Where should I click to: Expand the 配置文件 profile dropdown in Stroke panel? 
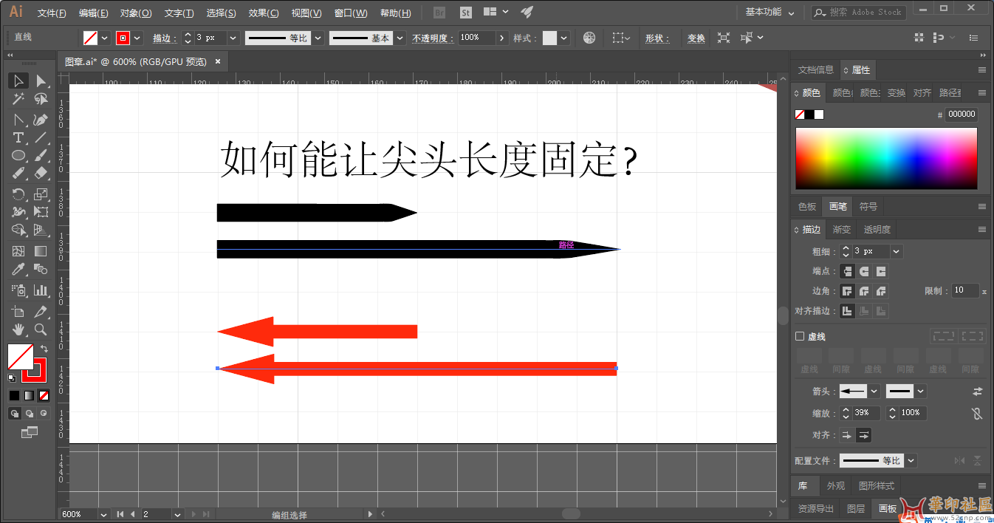(x=911, y=461)
